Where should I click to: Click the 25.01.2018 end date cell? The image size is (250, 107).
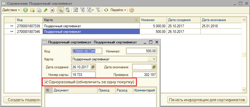coord(221,26)
